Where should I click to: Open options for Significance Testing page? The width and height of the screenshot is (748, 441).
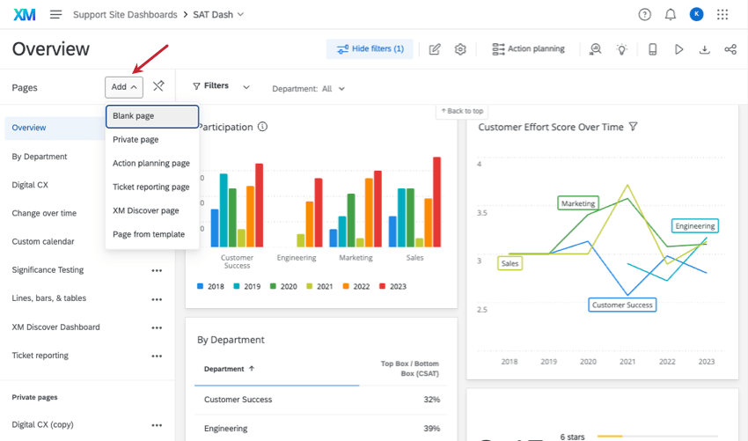click(x=157, y=270)
